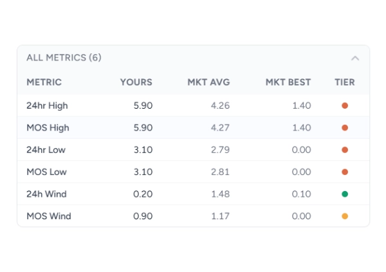Select the MOS High metric row
Image resolution: width=386 pixels, height=272 pixels.
(x=48, y=127)
